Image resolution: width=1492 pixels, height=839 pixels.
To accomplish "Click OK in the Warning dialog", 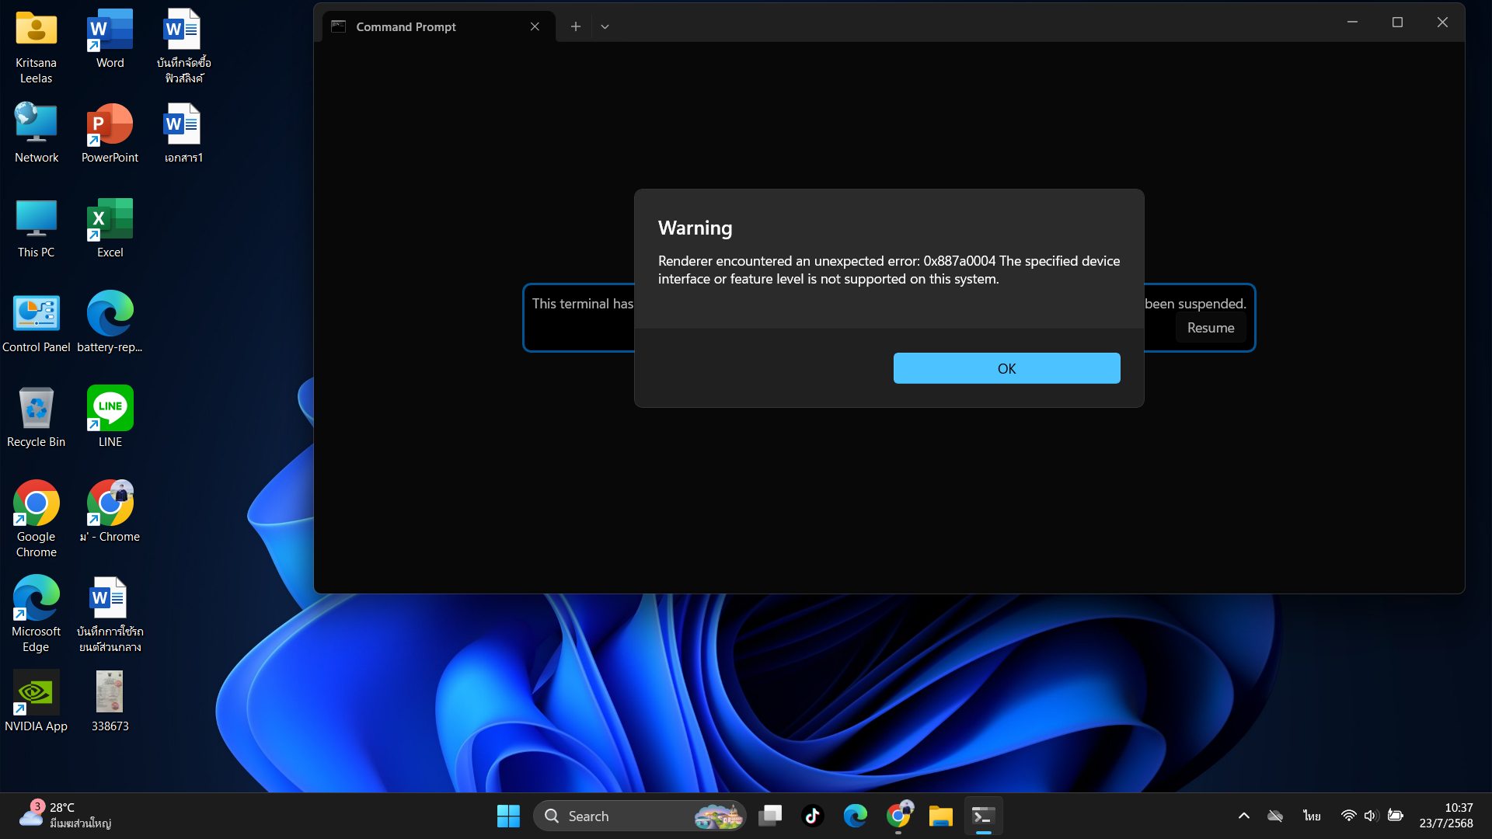I will 1006,368.
